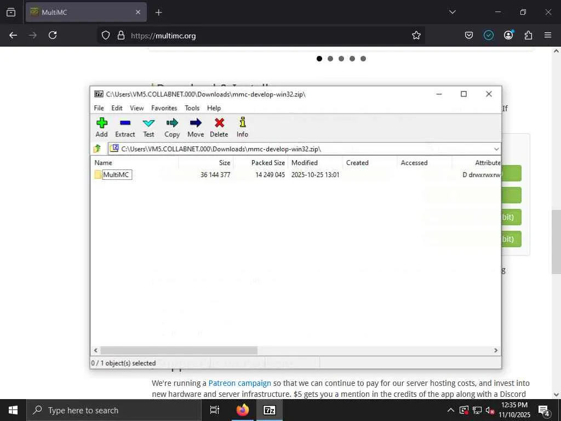Select the first carousel dot

(319, 59)
